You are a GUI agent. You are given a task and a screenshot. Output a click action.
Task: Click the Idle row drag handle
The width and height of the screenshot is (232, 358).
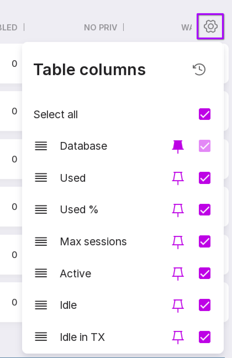[x=41, y=305]
